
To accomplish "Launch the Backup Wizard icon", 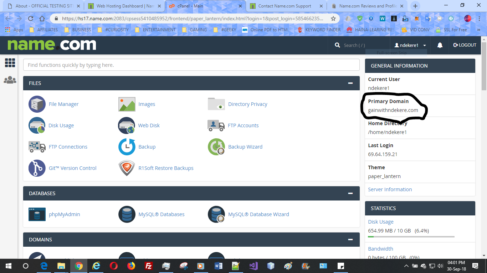I will (216, 147).
